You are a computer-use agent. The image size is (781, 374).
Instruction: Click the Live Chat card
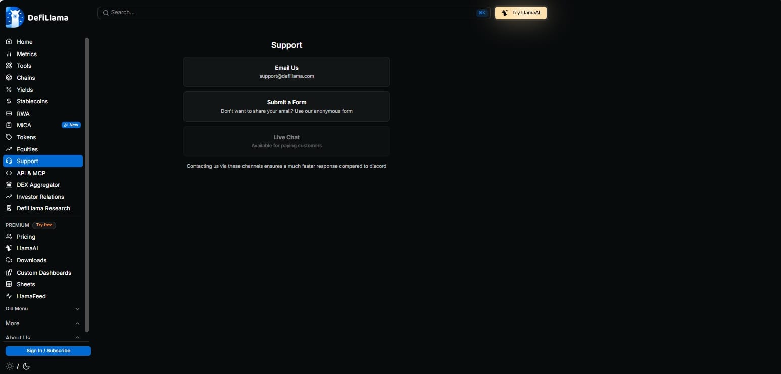[x=286, y=141]
